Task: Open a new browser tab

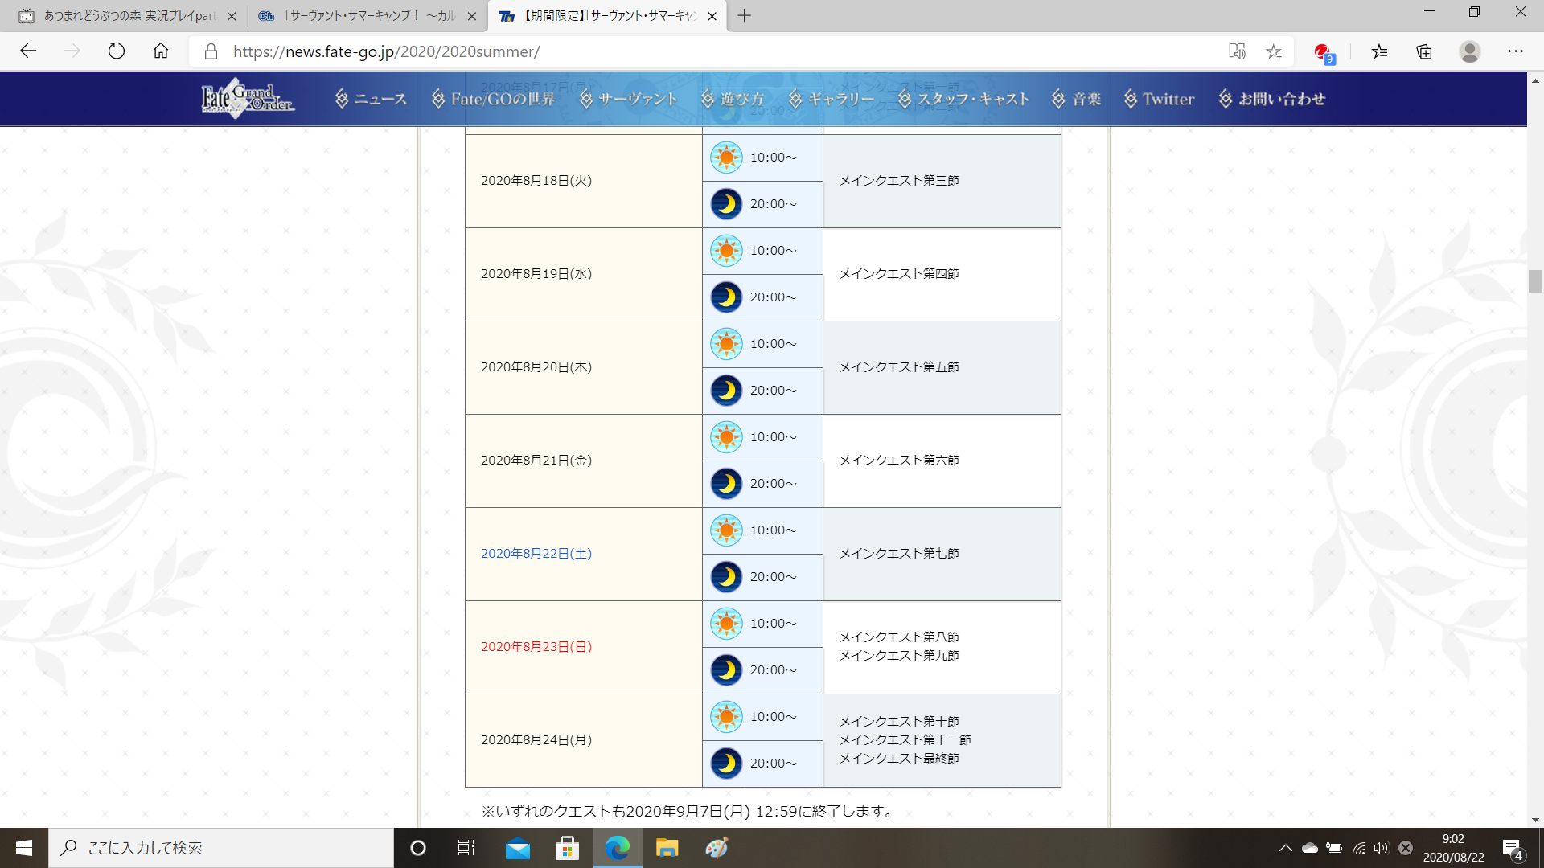Action: point(745,16)
